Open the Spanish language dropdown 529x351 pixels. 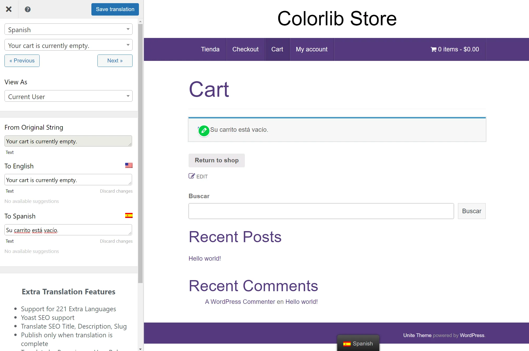68,29
